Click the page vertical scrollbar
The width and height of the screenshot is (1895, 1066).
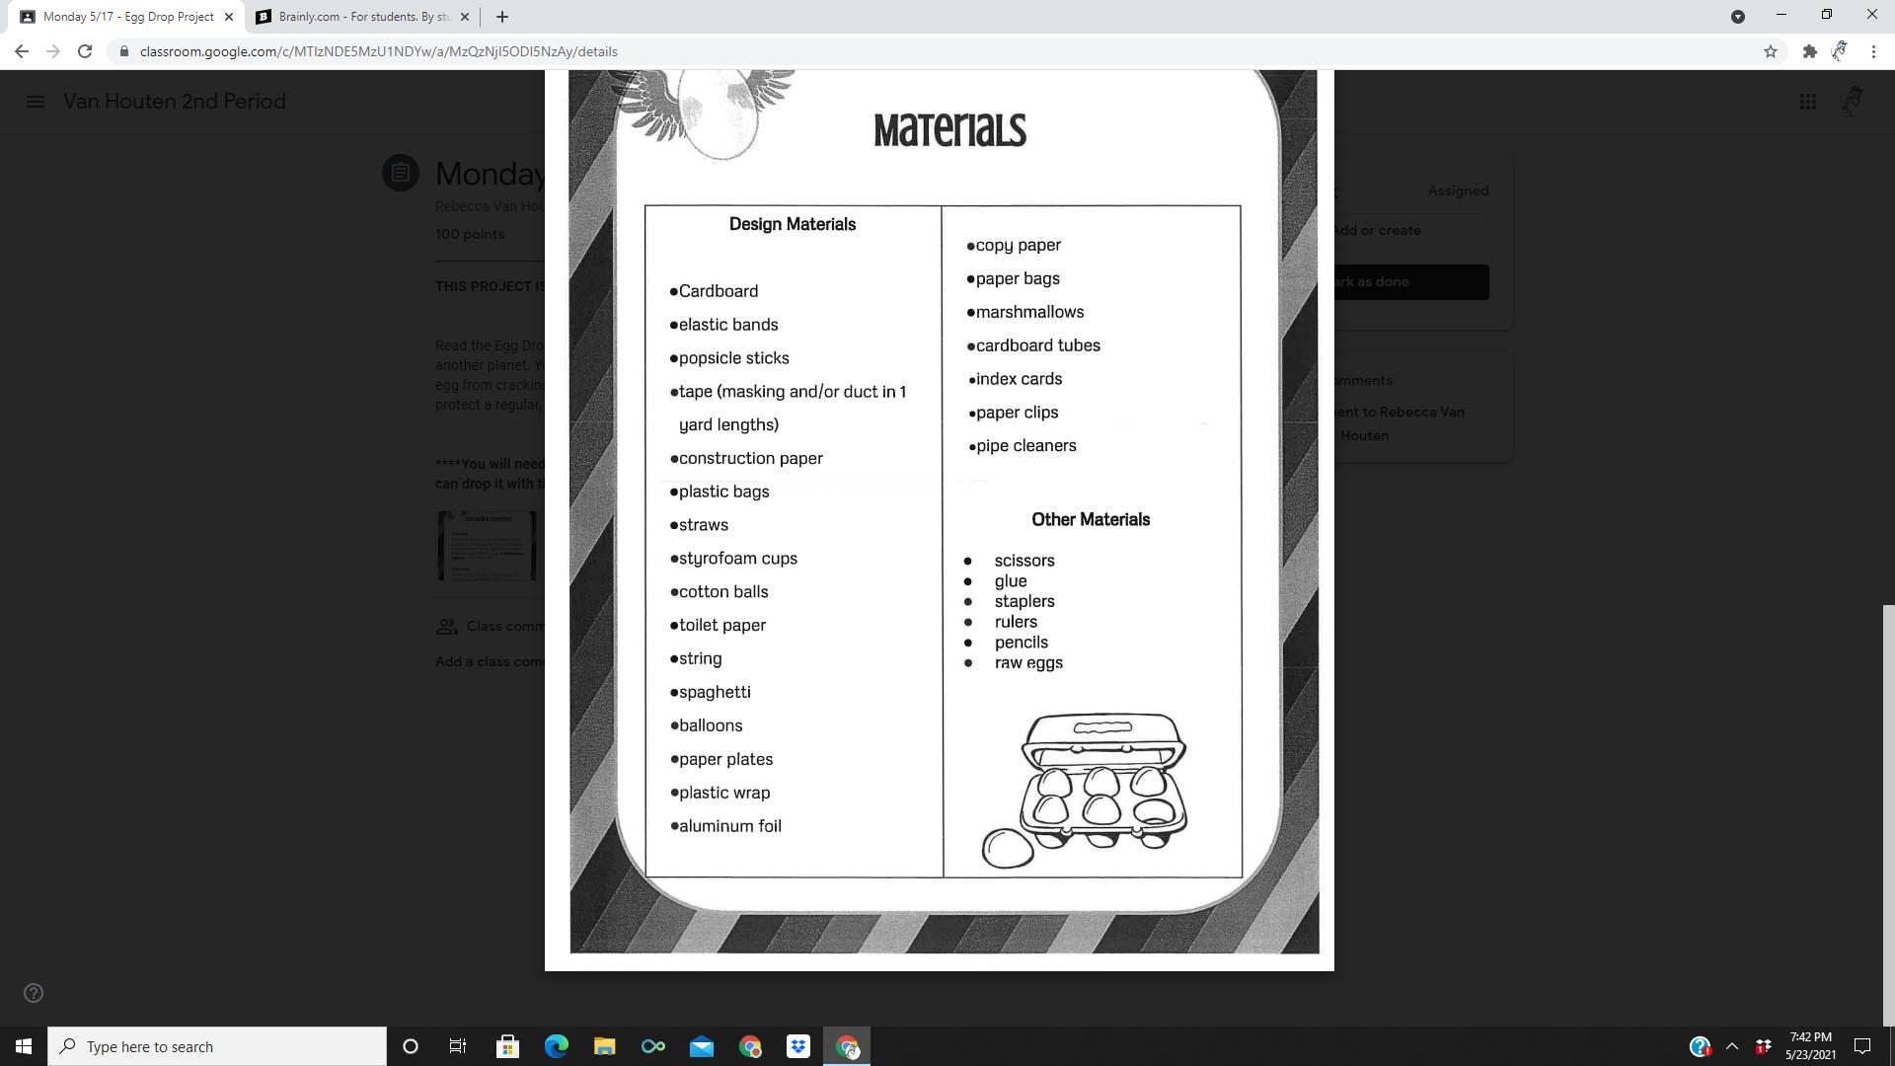tap(1889, 790)
